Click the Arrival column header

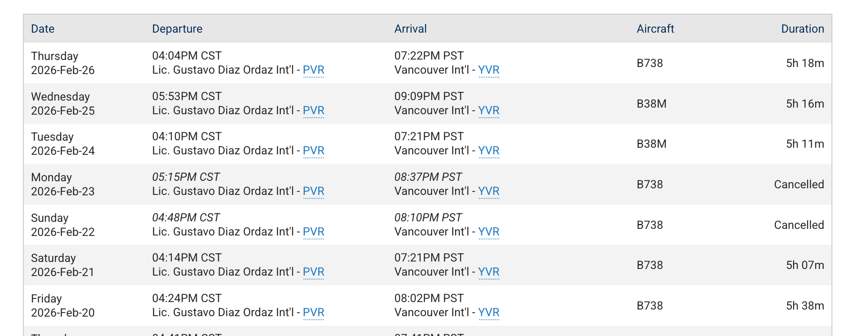(410, 29)
